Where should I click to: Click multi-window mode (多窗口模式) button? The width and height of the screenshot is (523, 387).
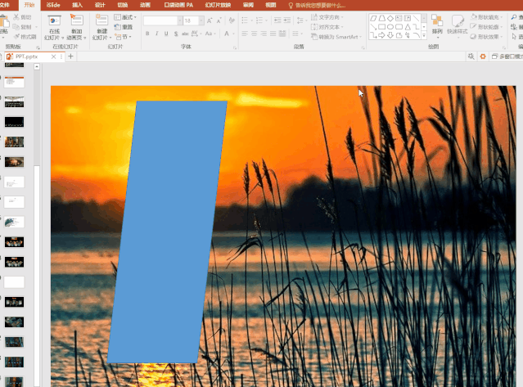[507, 56]
